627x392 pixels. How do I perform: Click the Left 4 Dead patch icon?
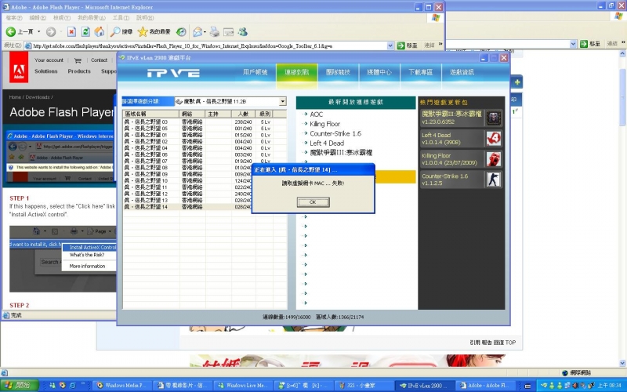[494, 139]
